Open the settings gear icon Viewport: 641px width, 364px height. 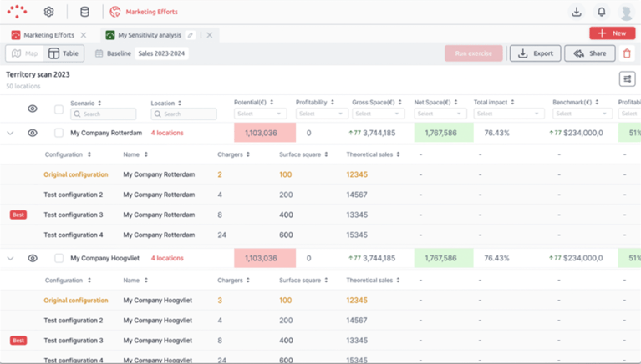point(49,12)
